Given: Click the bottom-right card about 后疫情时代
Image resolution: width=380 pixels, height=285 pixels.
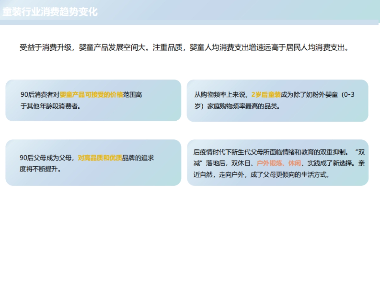Looking at the screenshot, I should 280,163.
